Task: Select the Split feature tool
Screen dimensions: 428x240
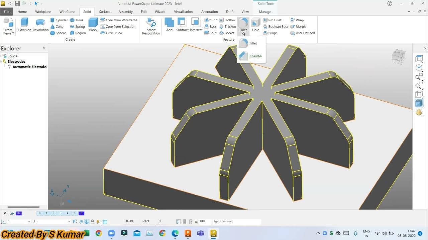Action: pyautogui.click(x=210, y=33)
